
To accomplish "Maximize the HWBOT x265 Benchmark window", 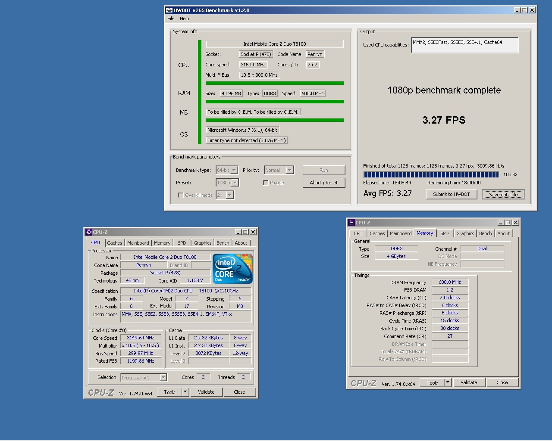I will click(524, 10).
